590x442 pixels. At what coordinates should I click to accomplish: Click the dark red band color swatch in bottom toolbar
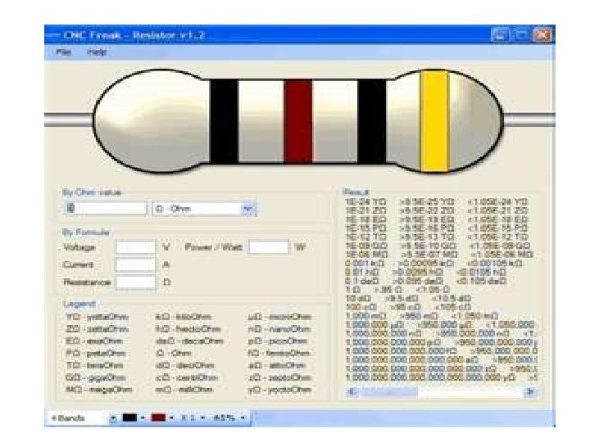[x=158, y=417]
